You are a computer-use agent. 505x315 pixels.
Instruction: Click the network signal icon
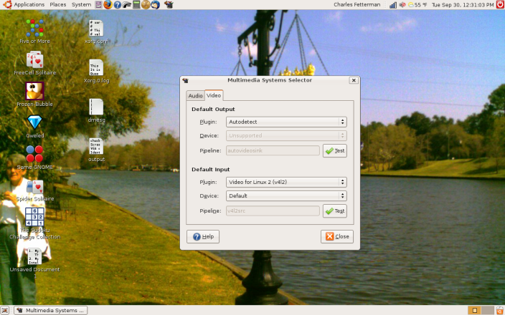[x=394, y=4]
